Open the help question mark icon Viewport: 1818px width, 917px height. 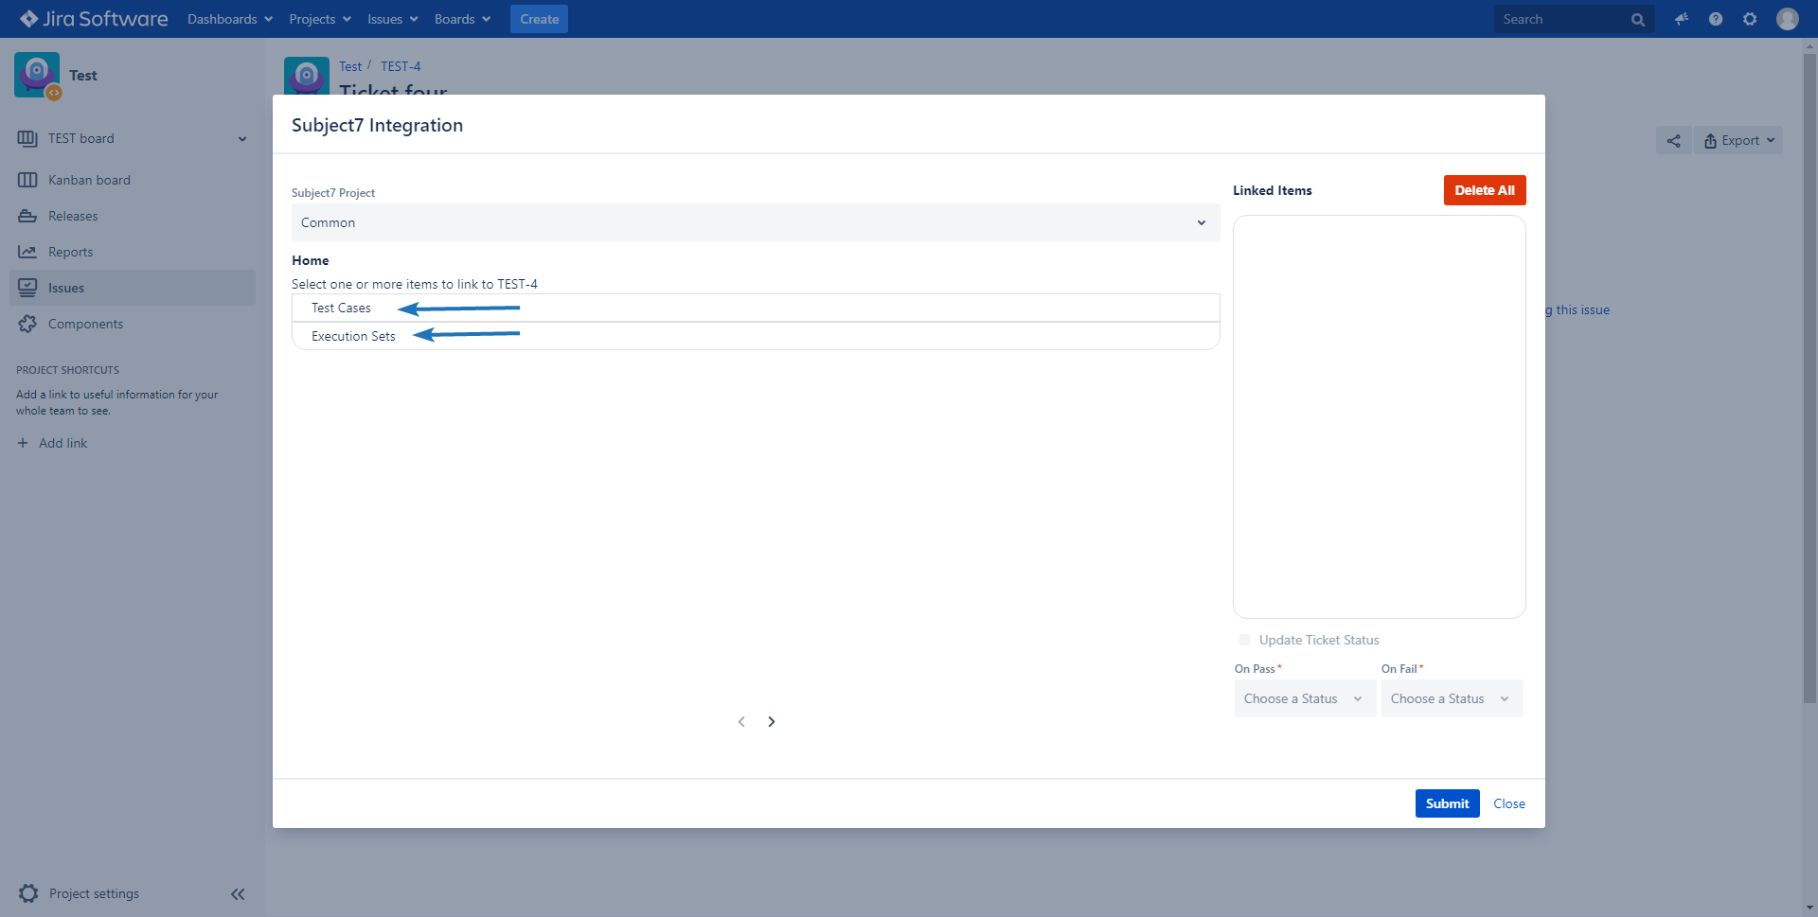point(1715,19)
